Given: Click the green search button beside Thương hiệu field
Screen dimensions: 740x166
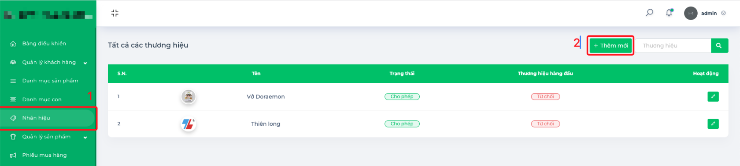Looking at the screenshot, I should point(719,46).
